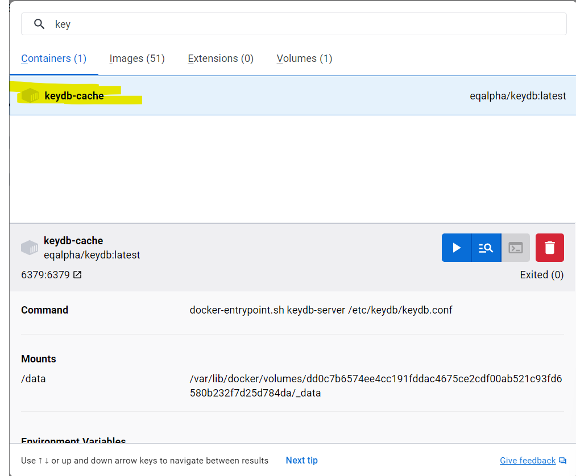Open the Volumes (1) tab

click(304, 58)
